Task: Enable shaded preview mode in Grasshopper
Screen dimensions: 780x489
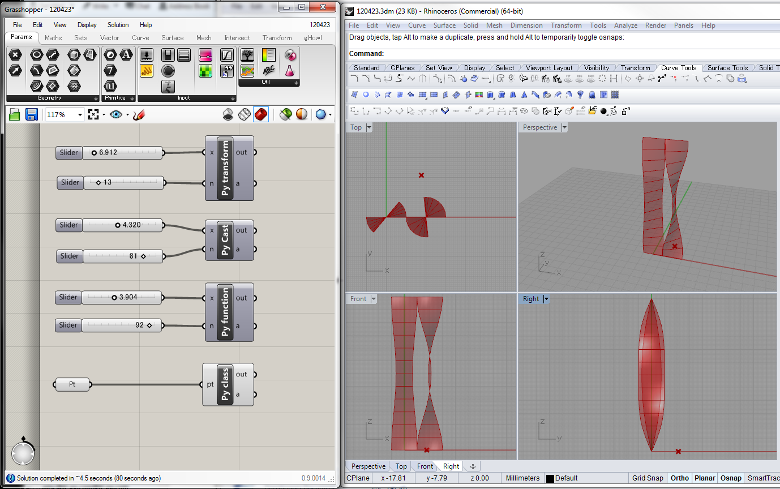Action: pyautogui.click(x=260, y=115)
